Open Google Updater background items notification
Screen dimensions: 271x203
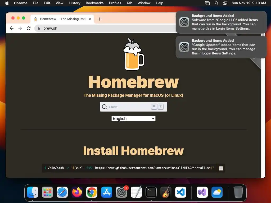[x=221, y=47]
